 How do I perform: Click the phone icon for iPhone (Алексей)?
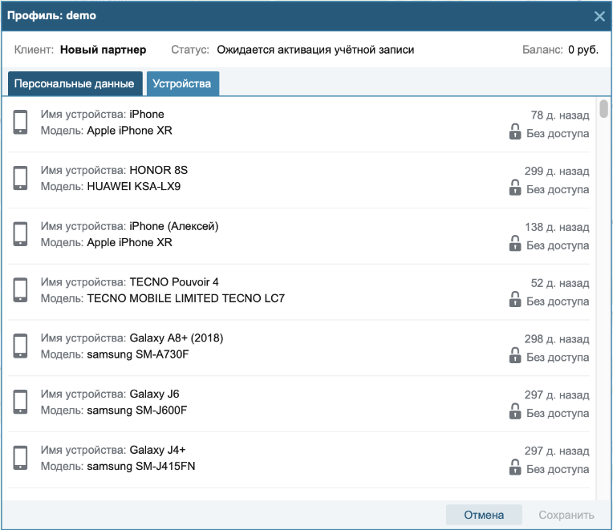tap(20, 234)
